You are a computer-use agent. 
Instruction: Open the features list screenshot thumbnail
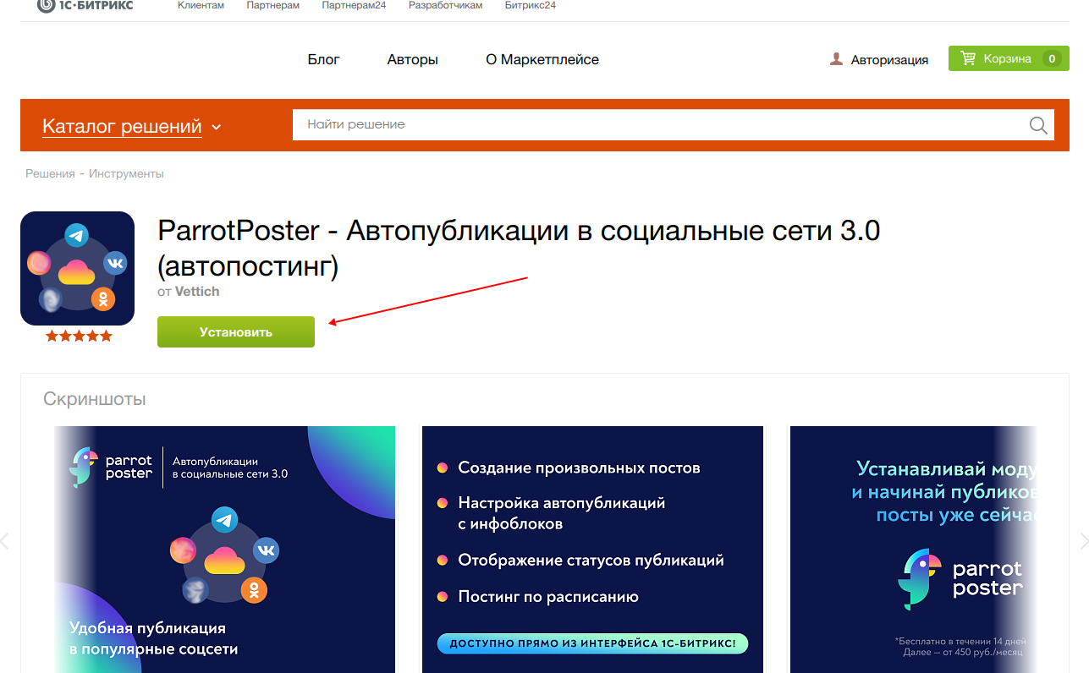pos(592,550)
